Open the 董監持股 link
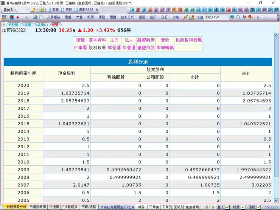Image resolution: width=280 pixels, height=210 pixels. tap(146, 48)
